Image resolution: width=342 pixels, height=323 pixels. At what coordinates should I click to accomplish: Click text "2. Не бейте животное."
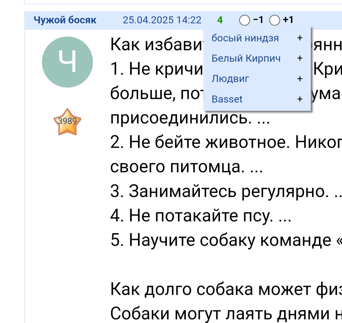pos(200,142)
